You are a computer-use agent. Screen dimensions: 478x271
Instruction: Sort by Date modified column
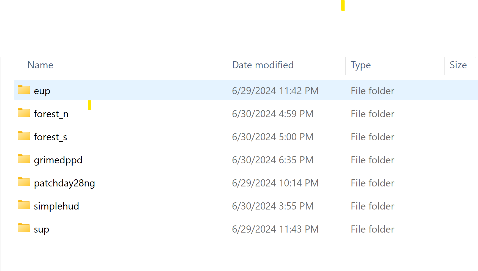[x=263, y=65]
